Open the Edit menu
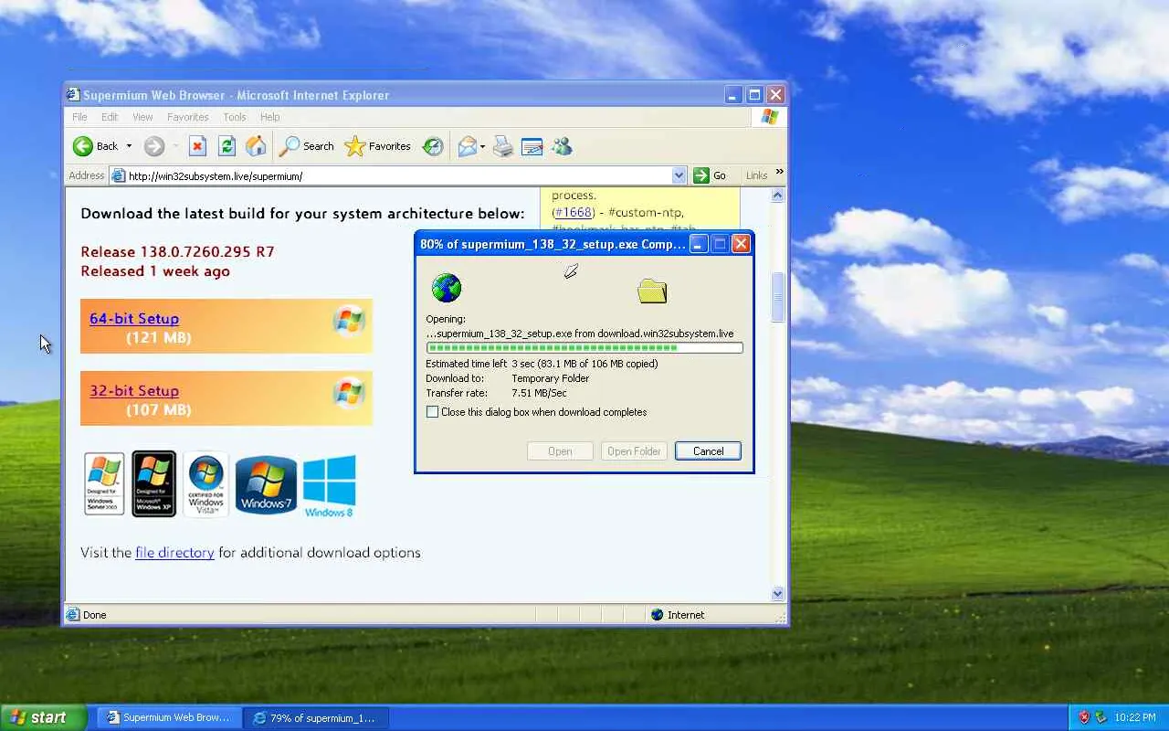Viewport: 1169px width, 731px height. pos(110,117)
